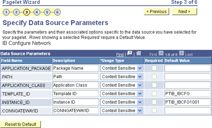This screenshot has height=128, width=212.
Task: Go to wizard step 6 circle
Action: [x=57, y=12]
